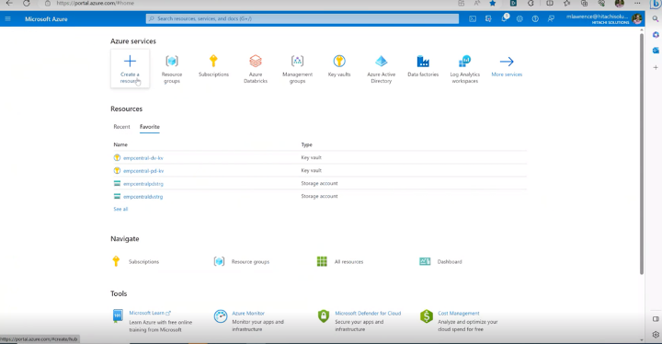This screenshot has height=344, width=662.
Task: Open Key vaults service
Action: [339, 66]
